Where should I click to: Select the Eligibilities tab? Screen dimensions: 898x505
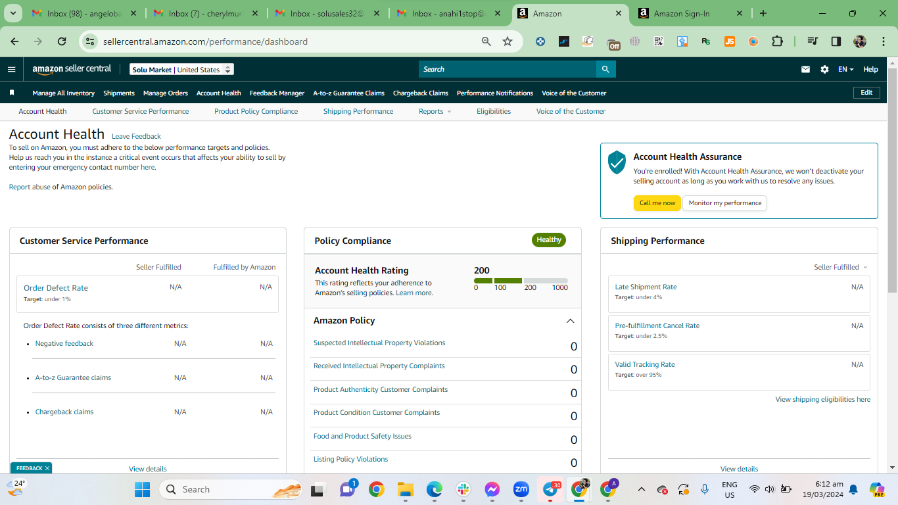(494, 111)
